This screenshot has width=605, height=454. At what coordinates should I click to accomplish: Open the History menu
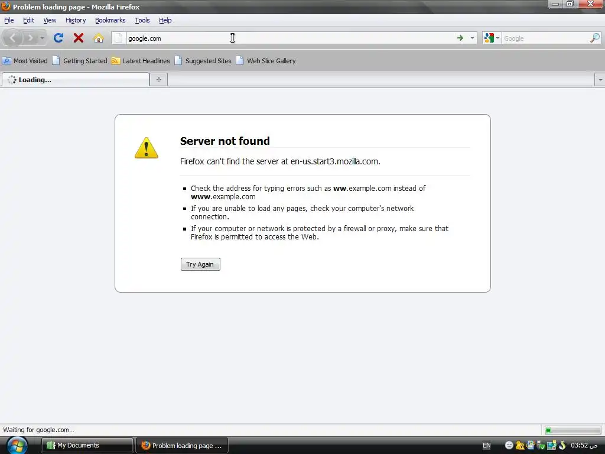(x=75, y=20)
